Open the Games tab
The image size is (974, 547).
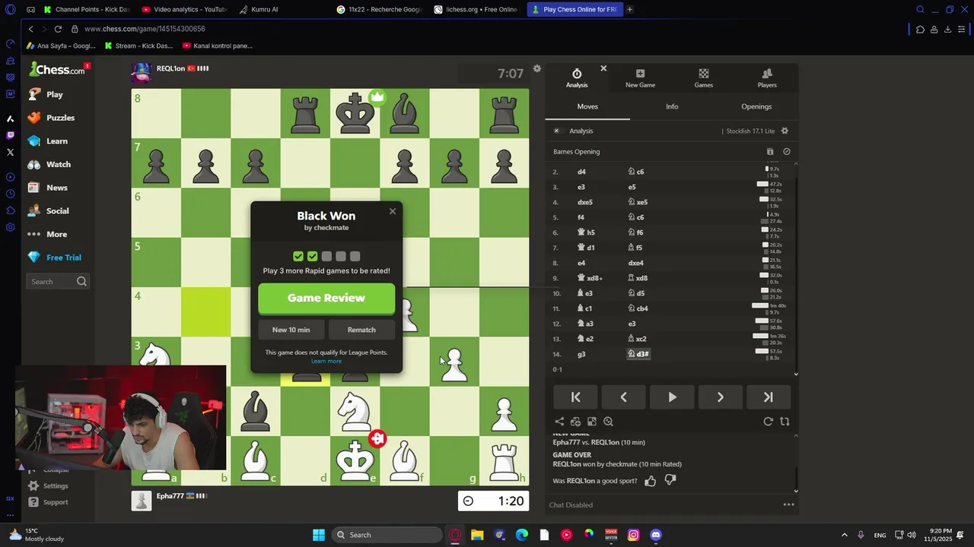(704, 77)
